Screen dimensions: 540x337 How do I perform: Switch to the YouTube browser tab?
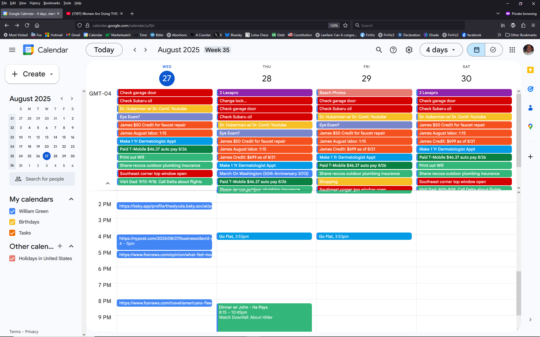(93, 13)
